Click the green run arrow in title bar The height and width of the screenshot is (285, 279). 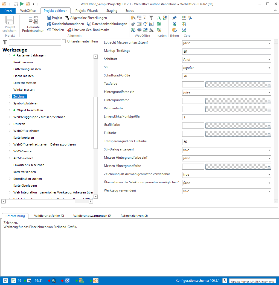click(x=22, y=4)
